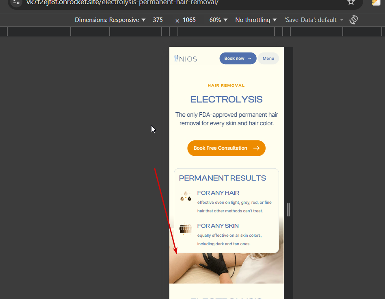Click arrow icon in Book Free Consultation
The width and height of the screenshot is (385, 299).
click(256, 148)
